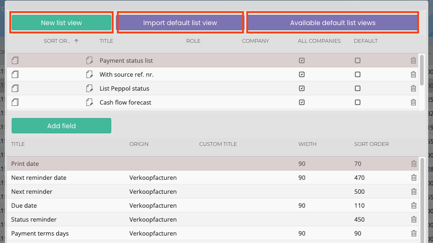Click the list views table scrollbar

pos(422,70)
